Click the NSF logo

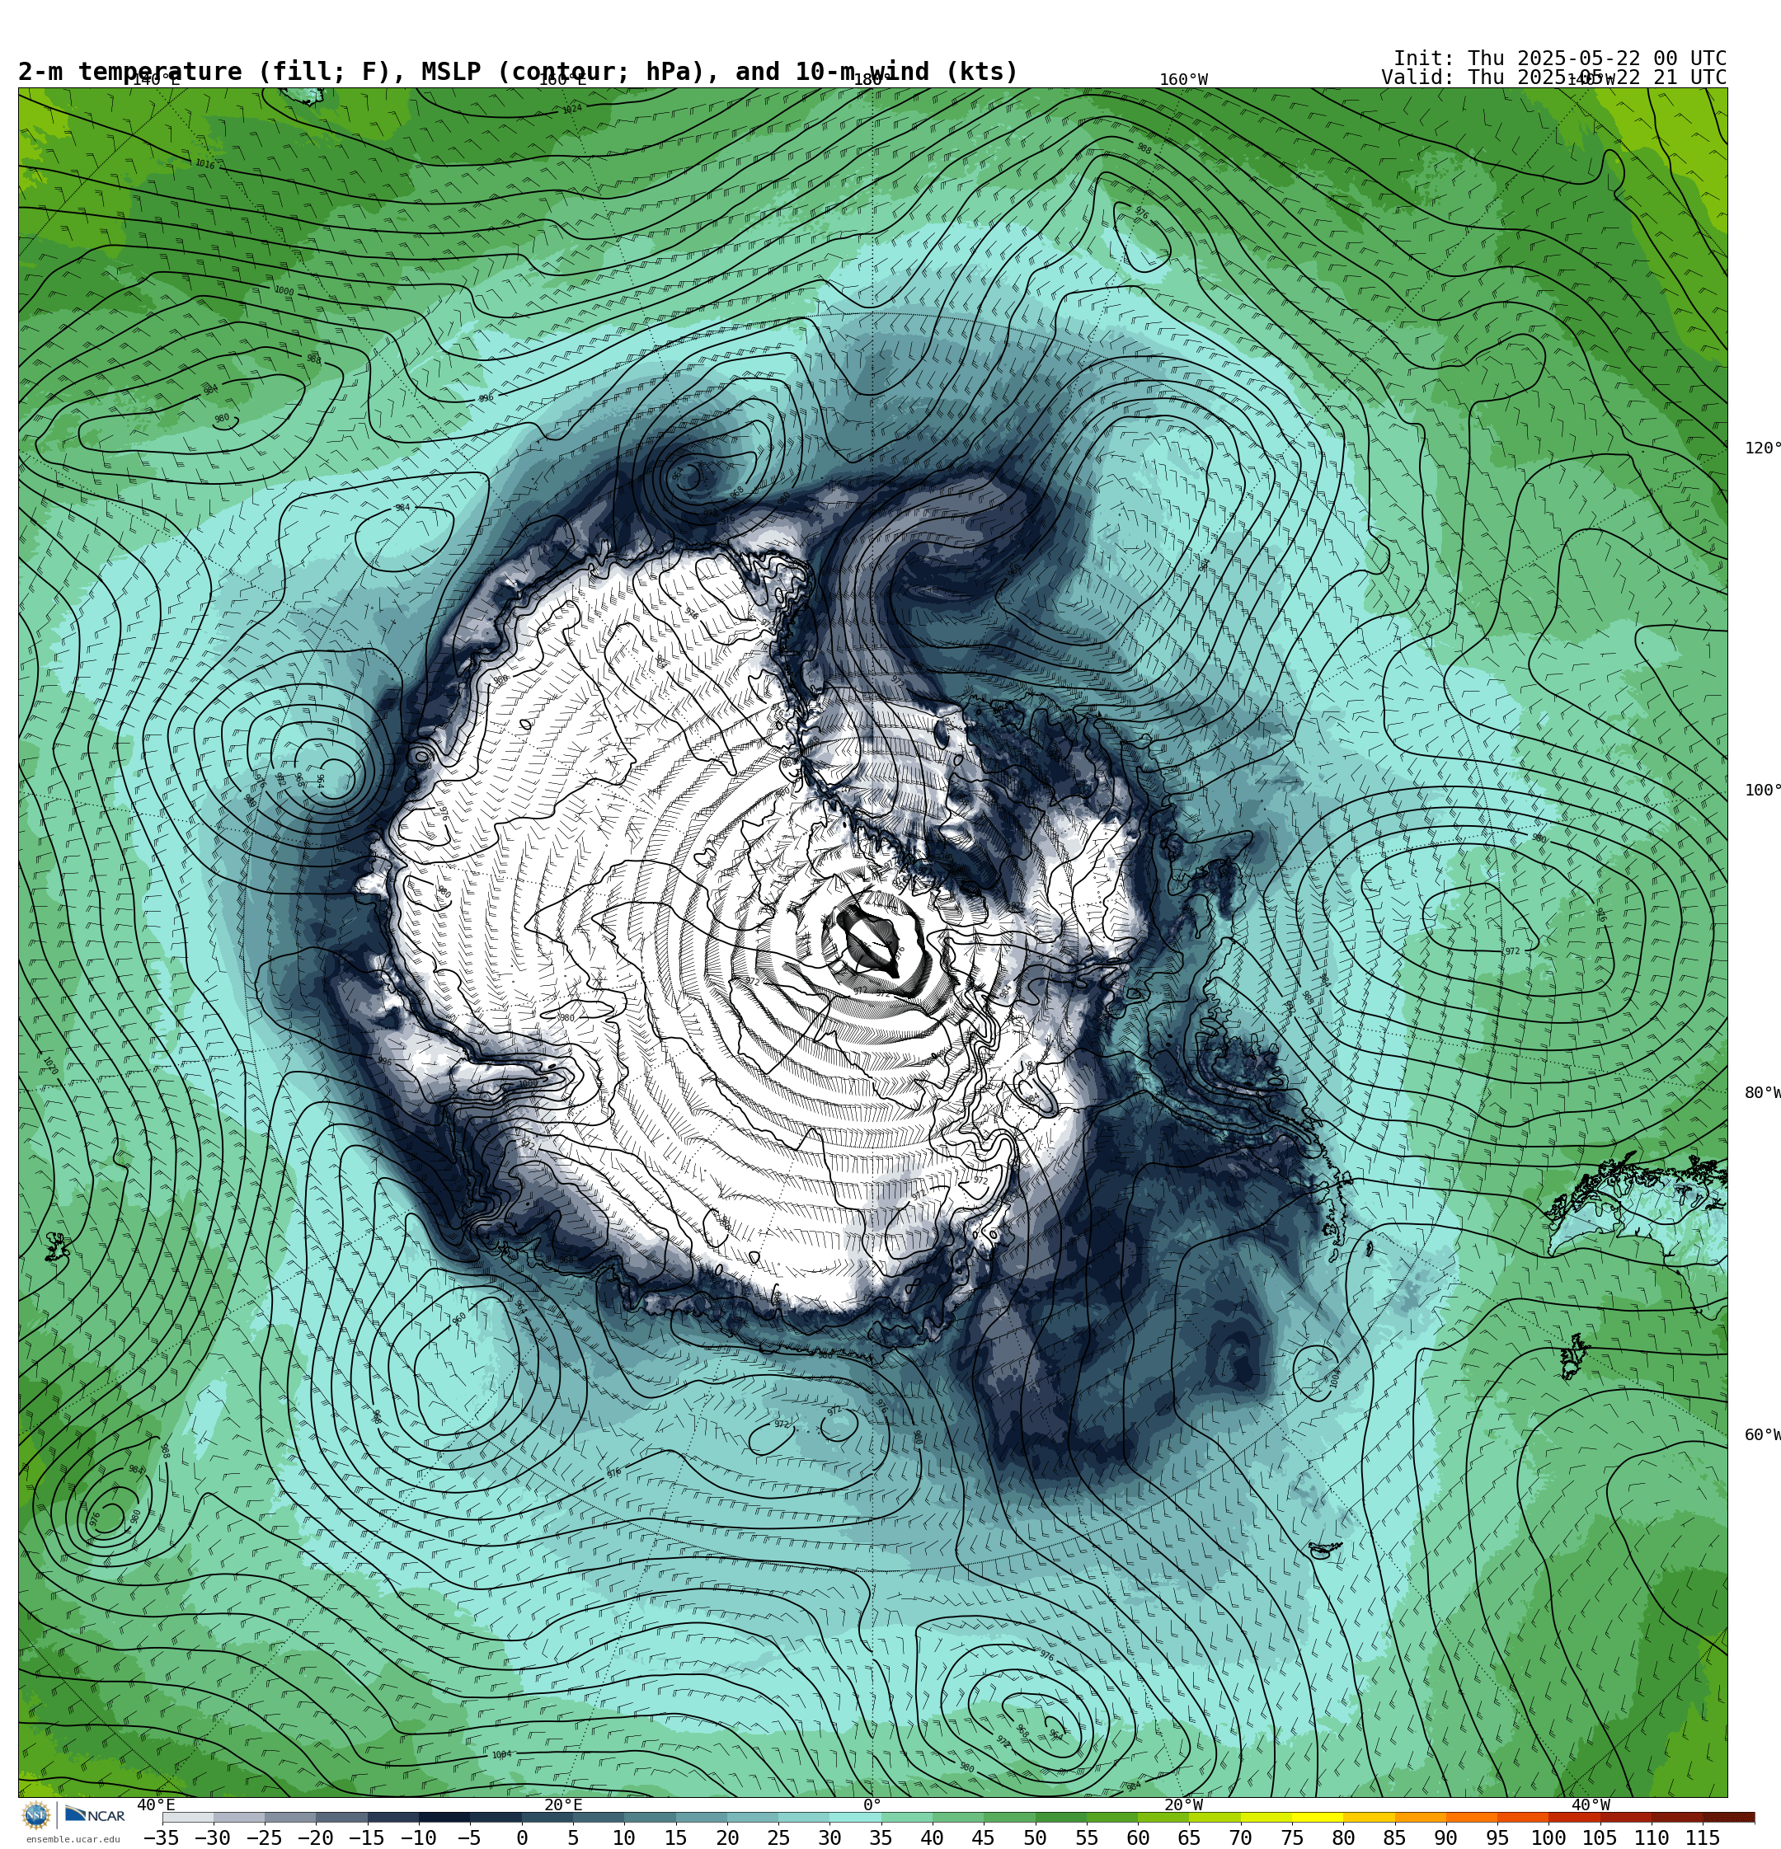(x=35, y=1815)
